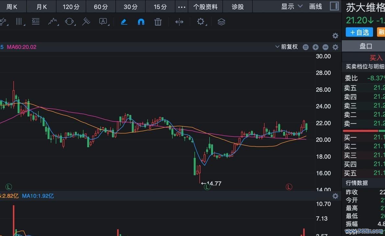Screen dimensions: 385x236
Task: Open volume panel gear settings
Action: 335,196
